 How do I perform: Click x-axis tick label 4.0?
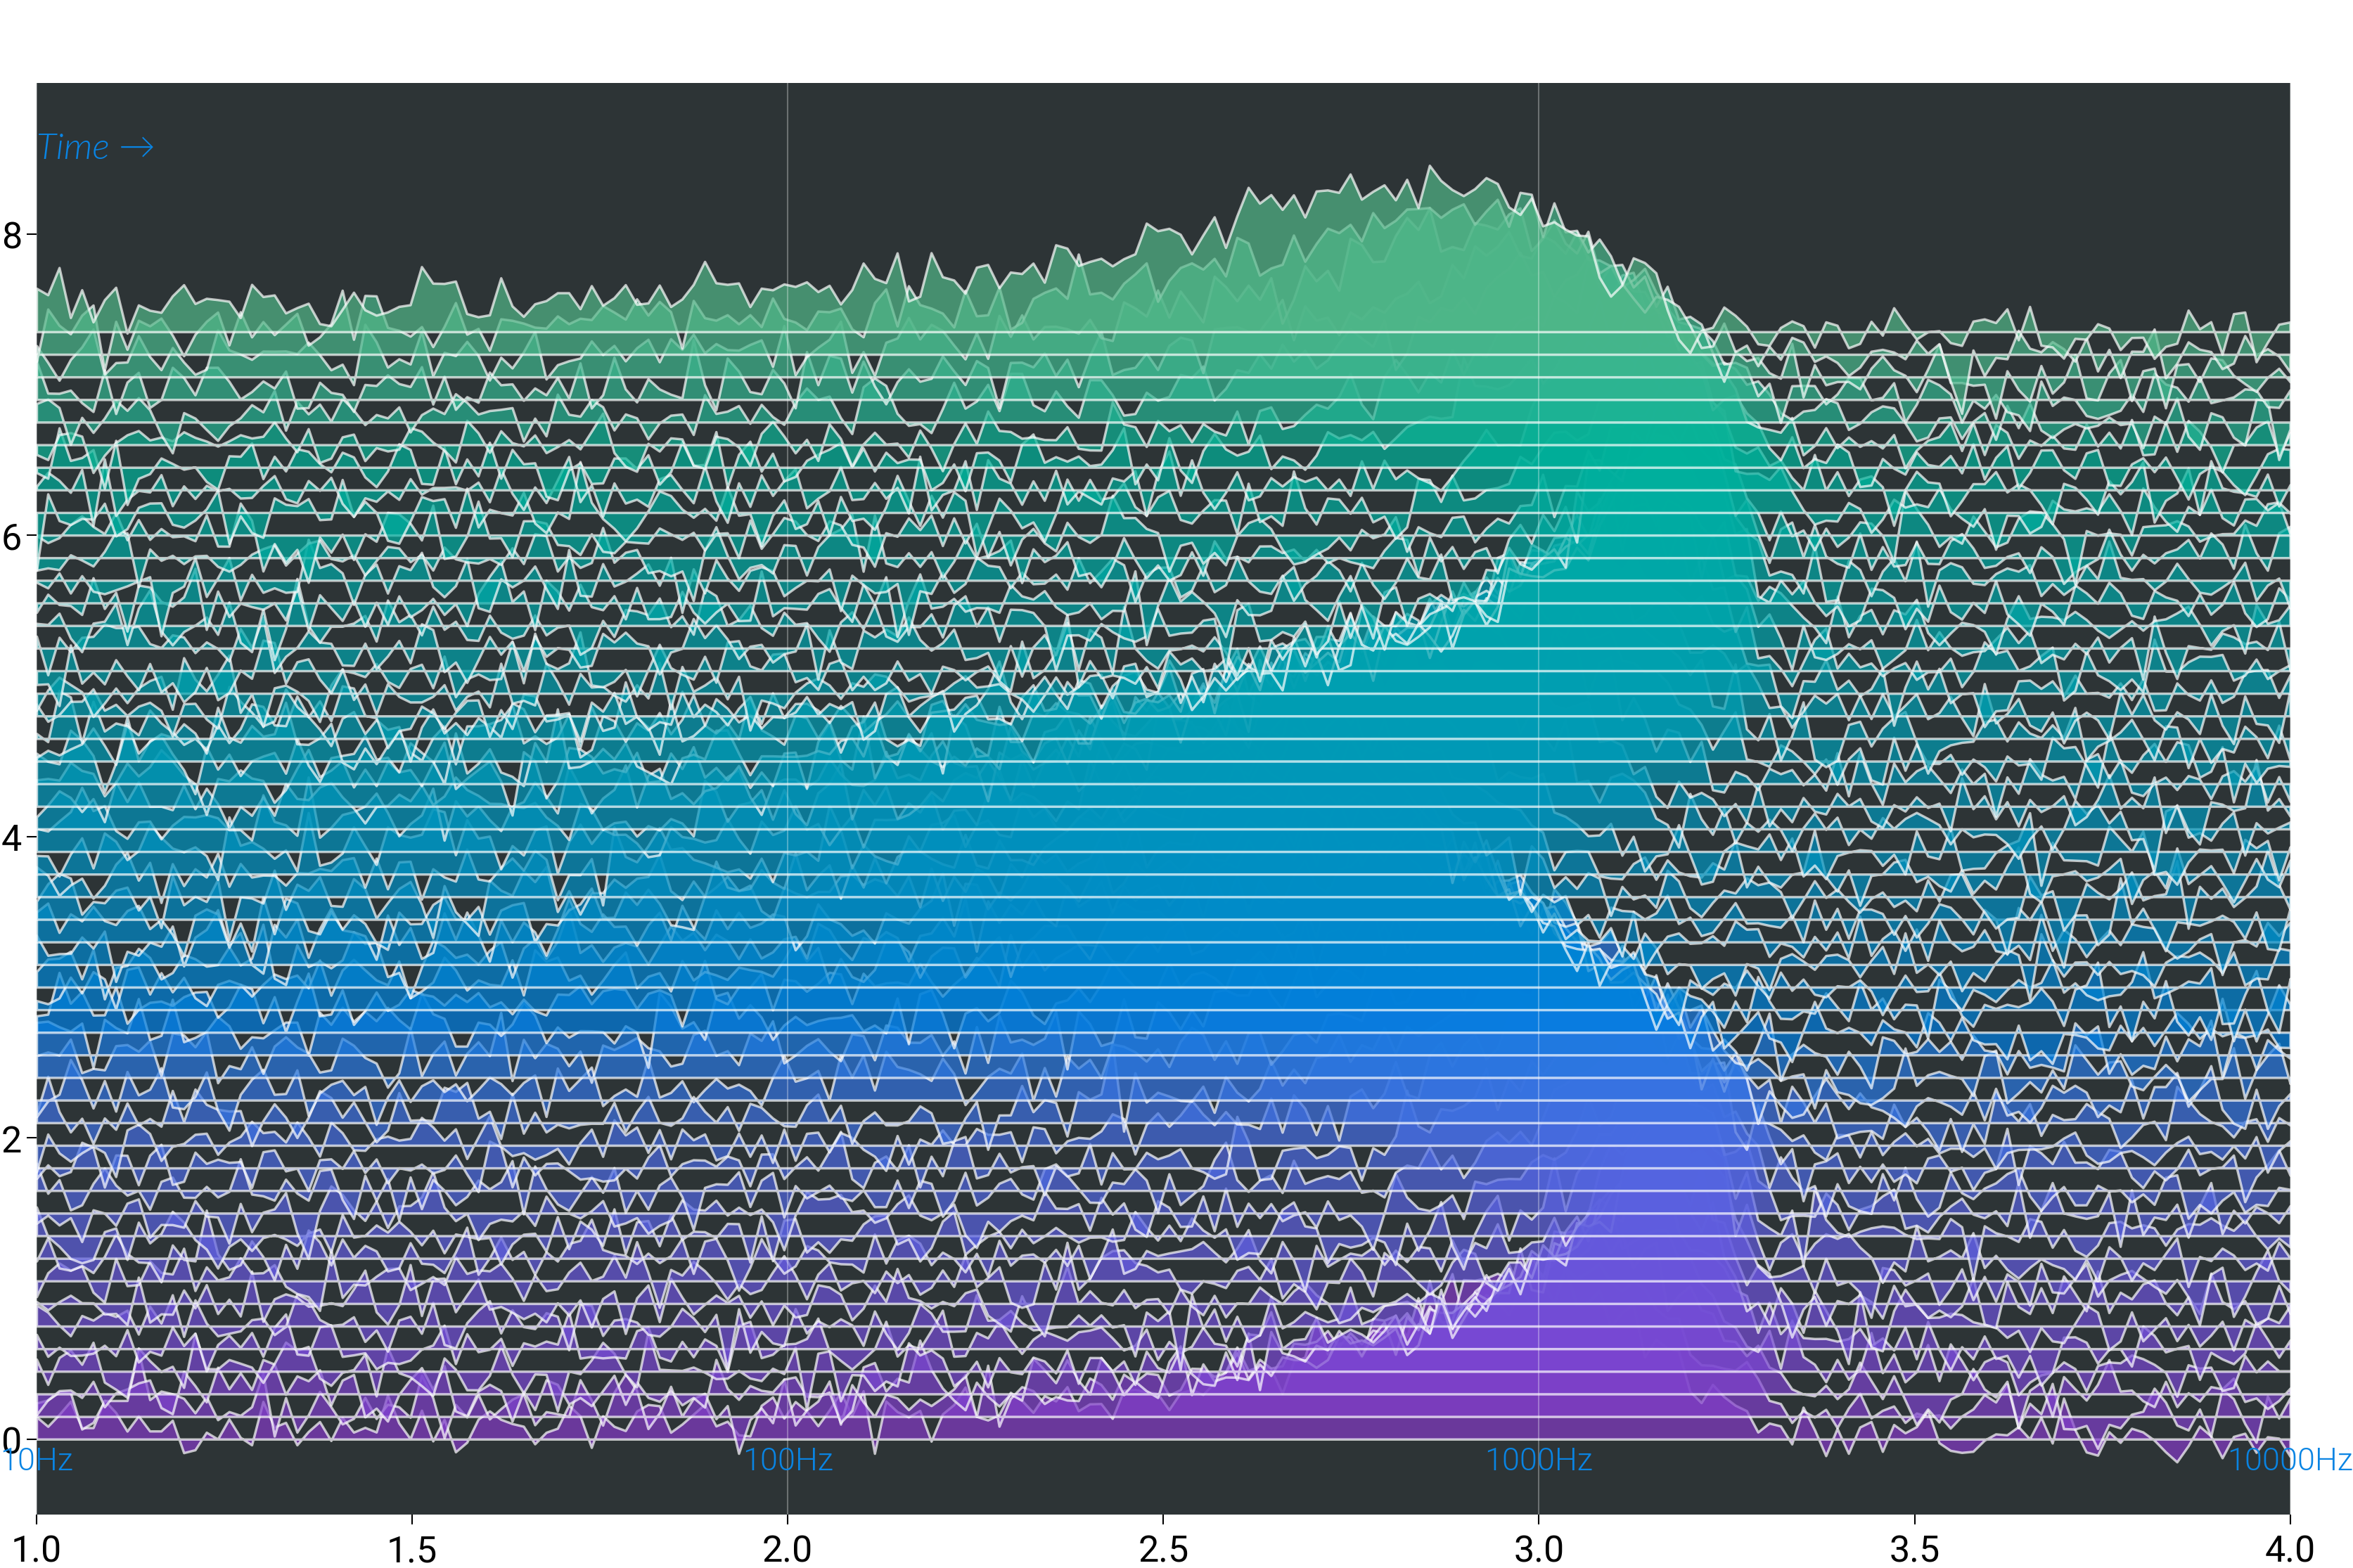[x=2290, y=1549]
